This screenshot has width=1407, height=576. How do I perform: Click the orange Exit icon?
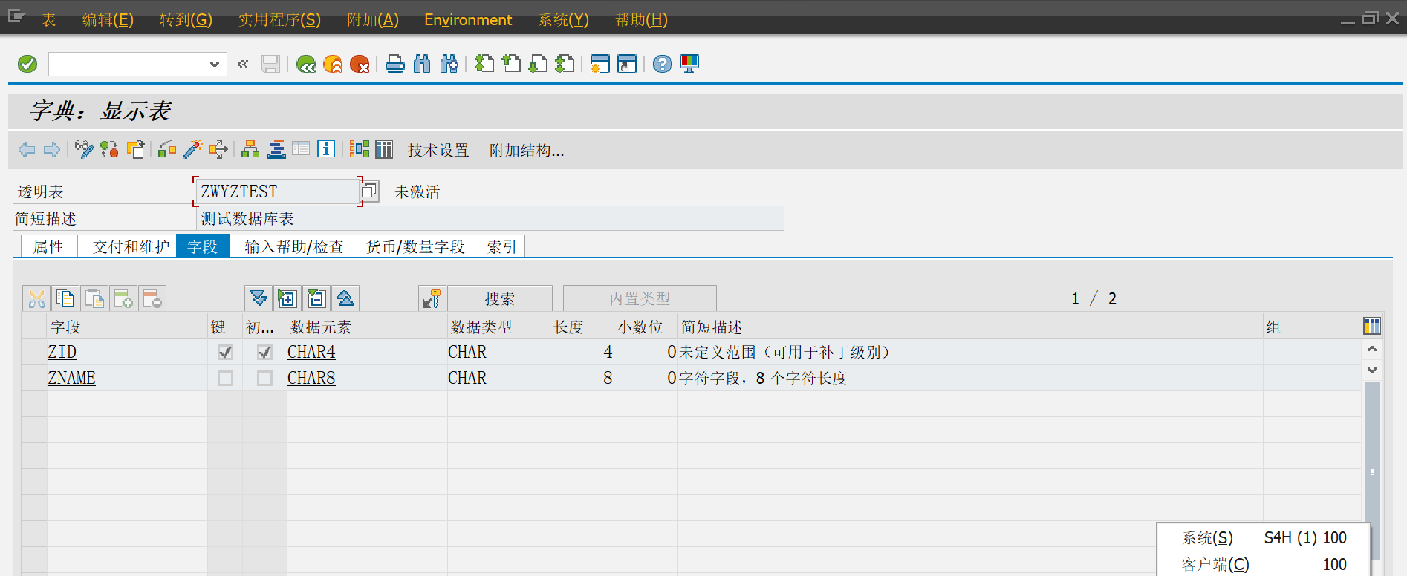coord(333,65)
